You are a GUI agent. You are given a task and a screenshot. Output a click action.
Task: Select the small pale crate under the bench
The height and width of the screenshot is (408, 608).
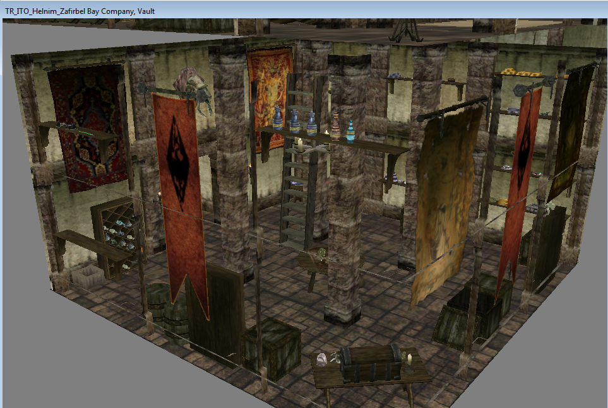click(87, 276)
